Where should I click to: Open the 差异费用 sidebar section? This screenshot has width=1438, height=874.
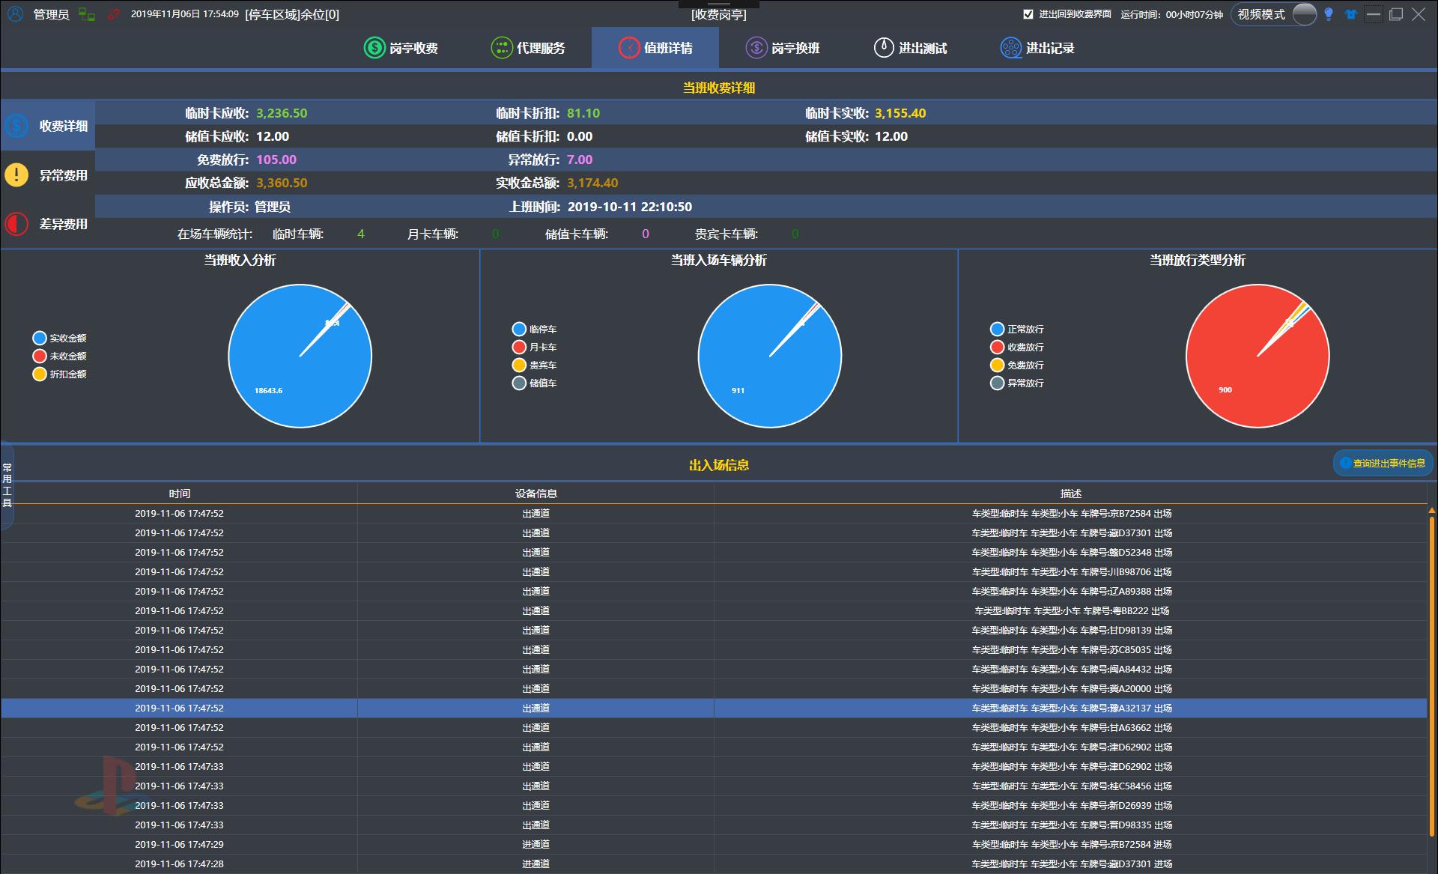48,224
